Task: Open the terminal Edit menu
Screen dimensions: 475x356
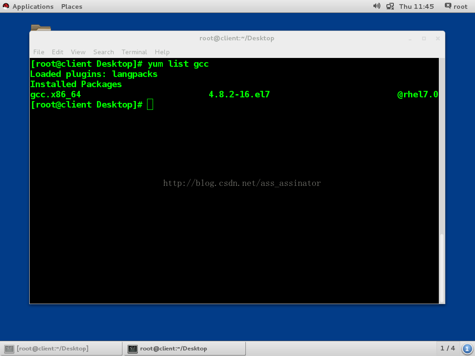Action: click(57, 52)
